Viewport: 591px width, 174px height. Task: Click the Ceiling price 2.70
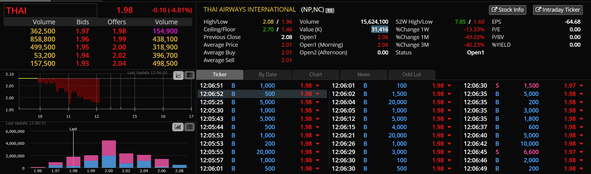[x=268, y=30]
